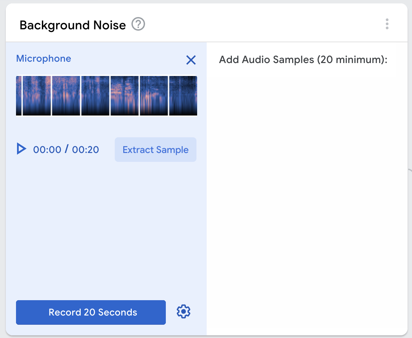Click the X to close microphone input
The image size is (412, 338).
click(x=191, y=60)
